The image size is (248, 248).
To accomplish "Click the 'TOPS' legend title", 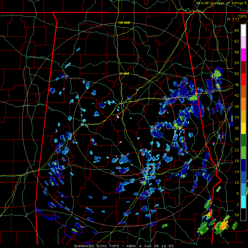I will [242, 17].
